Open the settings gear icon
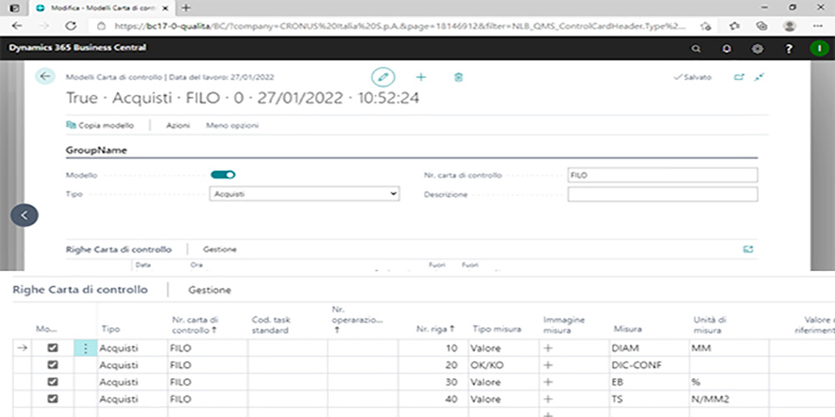The height and width of the screenshot is (417, 835). point(757,48)
